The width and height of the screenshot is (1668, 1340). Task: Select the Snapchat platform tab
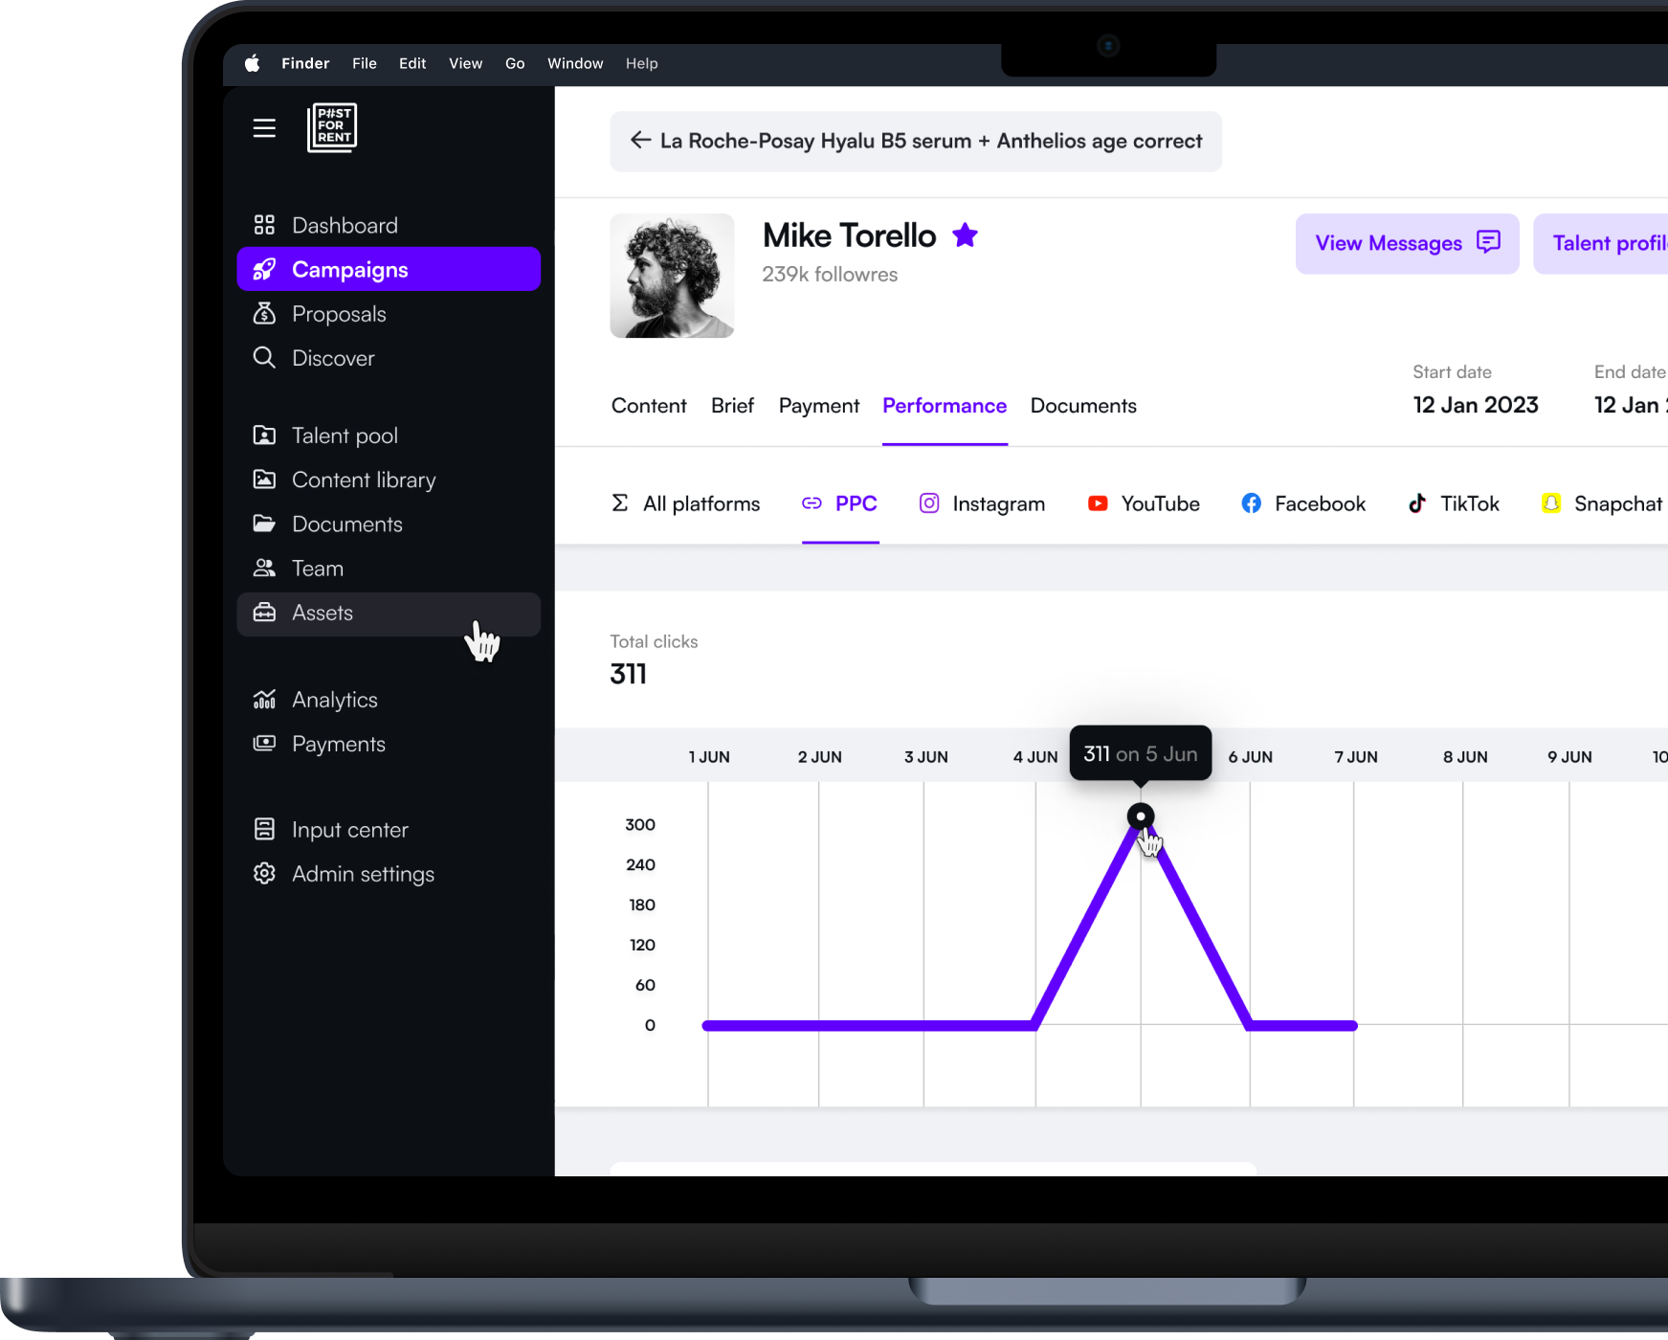pyautogui.click(x=1602, y=503)
